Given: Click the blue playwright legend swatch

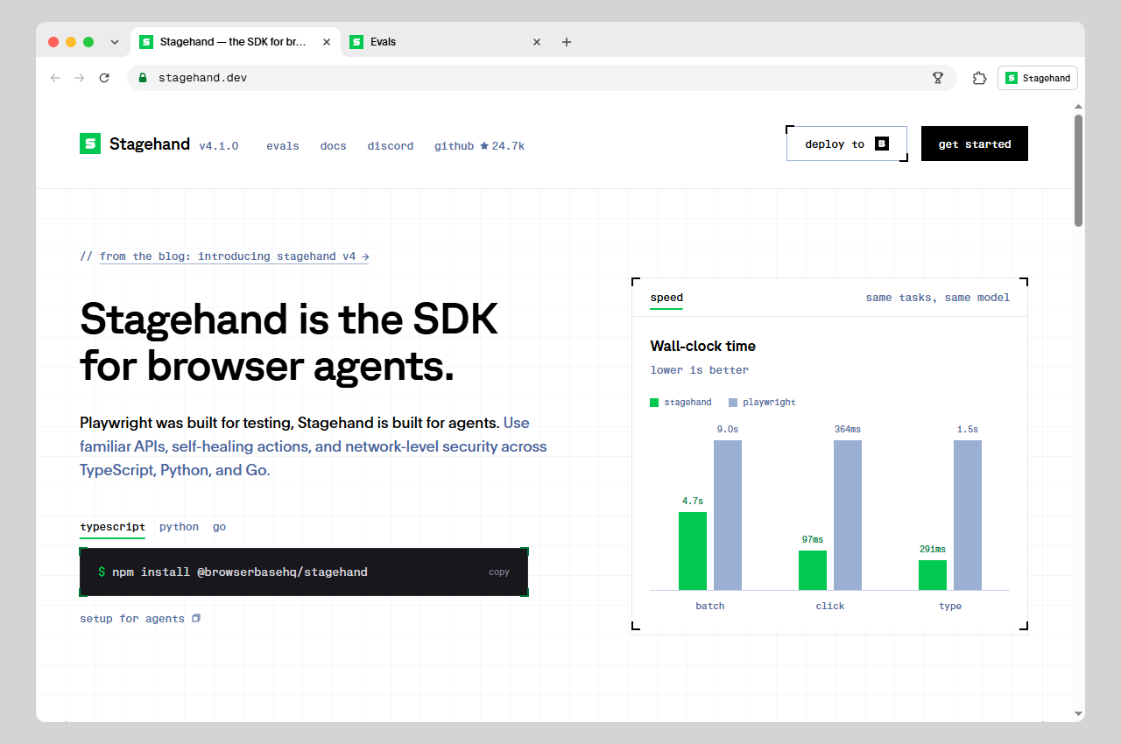Looking at the screenshot, I should (x=733, y=403).
